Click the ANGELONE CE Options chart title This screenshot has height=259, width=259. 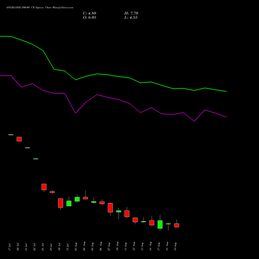[x=40, y=8]
